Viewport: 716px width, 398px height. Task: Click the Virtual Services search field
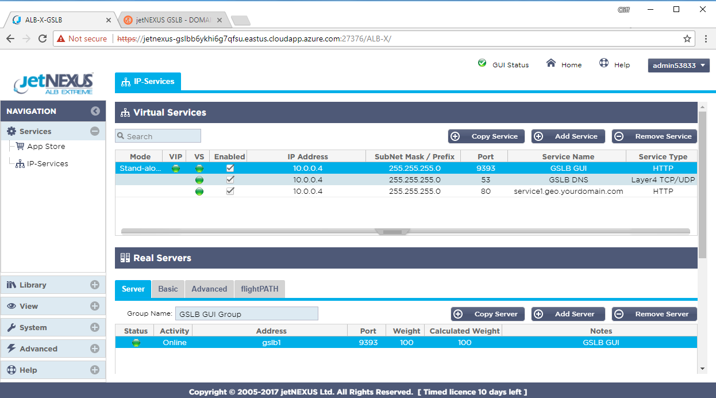click(x=159, y=136)
